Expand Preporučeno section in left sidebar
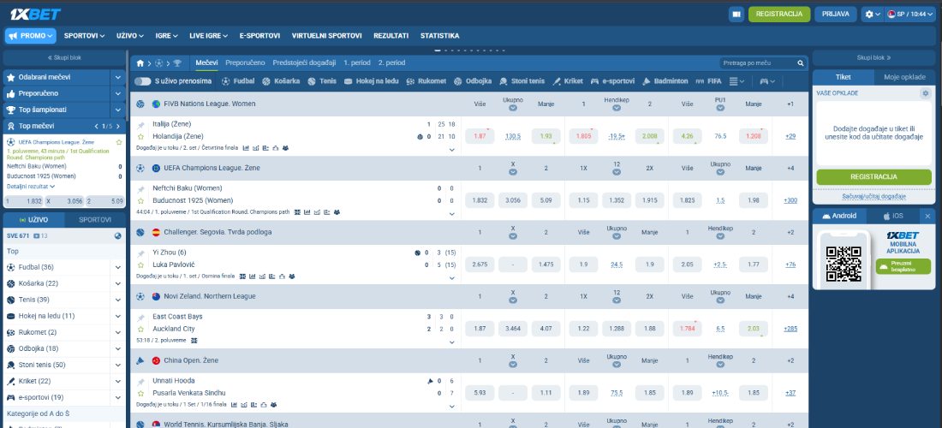The width and height of the screenshot is (942, 428). click(x=118, y=93)
